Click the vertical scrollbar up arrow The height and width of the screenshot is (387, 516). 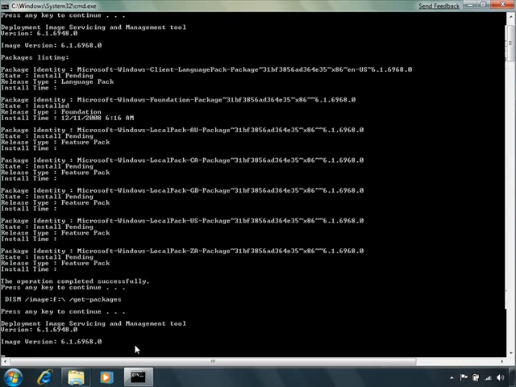click(510, 16)
